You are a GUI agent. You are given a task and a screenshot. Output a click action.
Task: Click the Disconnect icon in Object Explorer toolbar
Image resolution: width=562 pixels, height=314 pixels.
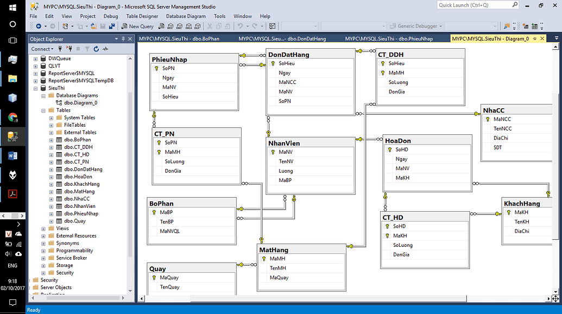coord(68,49)
